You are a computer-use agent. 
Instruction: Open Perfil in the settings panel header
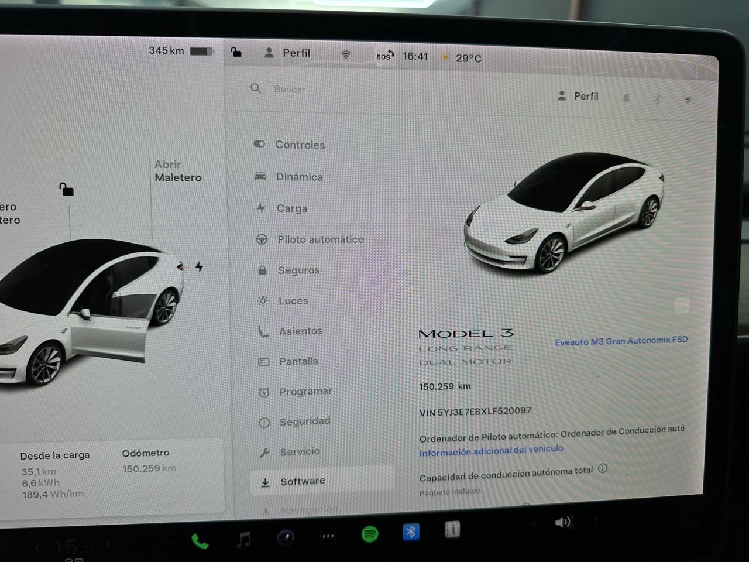[578, 96]
